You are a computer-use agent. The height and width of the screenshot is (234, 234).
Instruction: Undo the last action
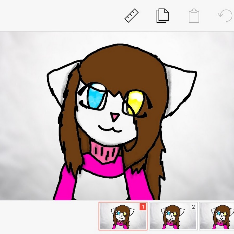225,16
